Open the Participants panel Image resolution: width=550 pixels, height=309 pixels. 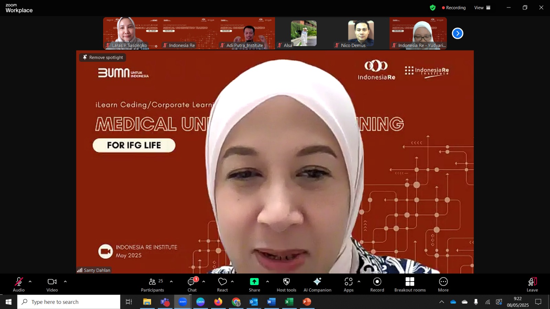[x=152, y=285]
